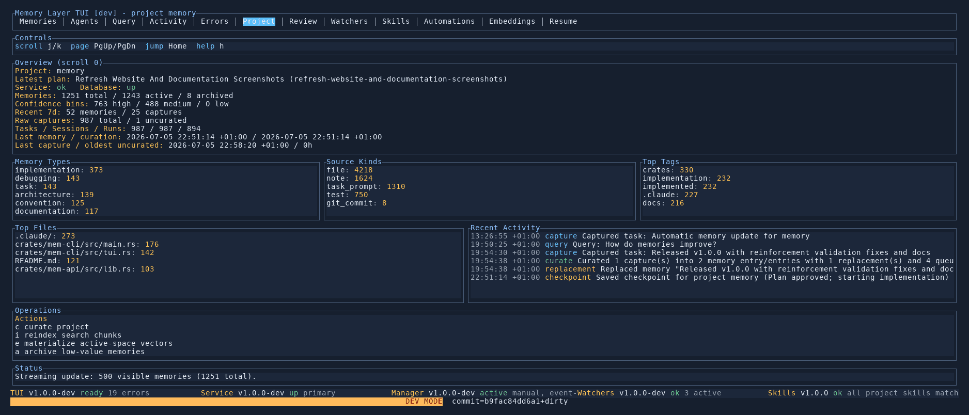Select the 22:51:14 checkpoint activity entry
This screenshot has height=415, width=969.
(710, 277)
